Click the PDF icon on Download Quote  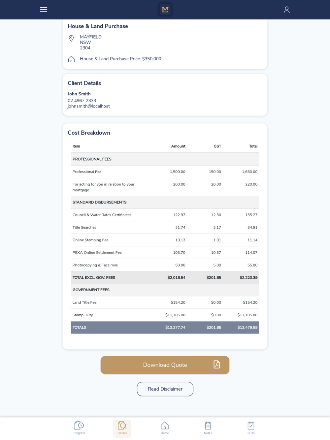pyautogui.click(x=216, y=364)
